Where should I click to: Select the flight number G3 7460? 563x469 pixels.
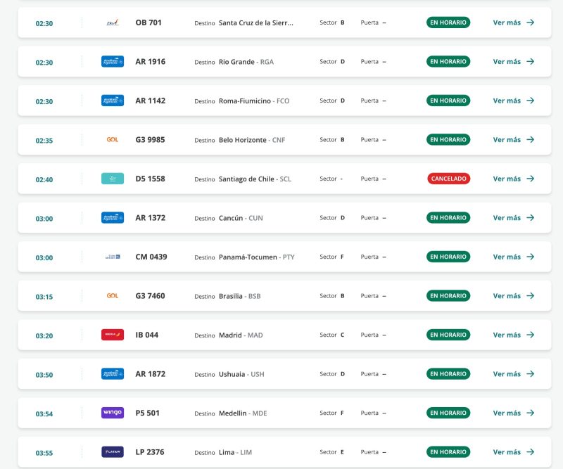[x=150, y=296]
